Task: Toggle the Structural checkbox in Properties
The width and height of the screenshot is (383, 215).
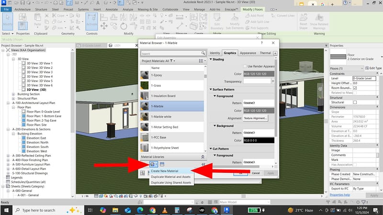Action: point(355,102)
